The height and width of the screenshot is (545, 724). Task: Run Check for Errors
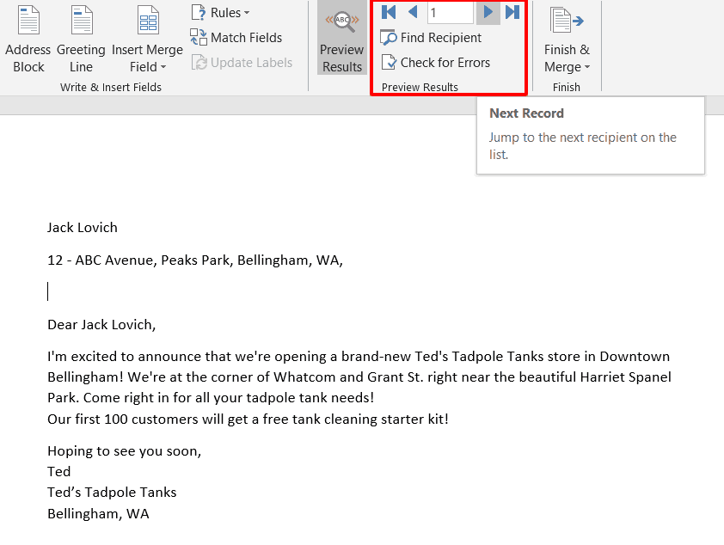point(435,63)
